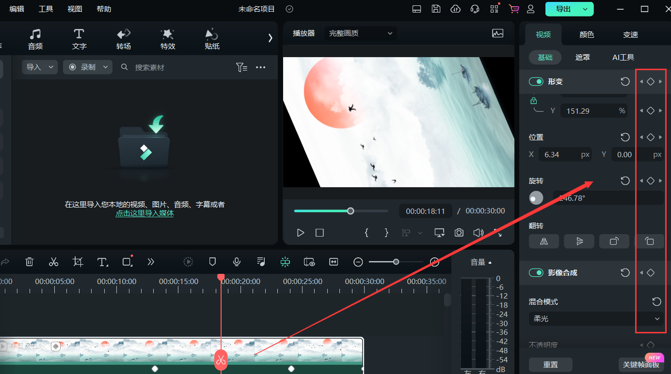Click the player volume speaker icon

(x=479, y=233)
